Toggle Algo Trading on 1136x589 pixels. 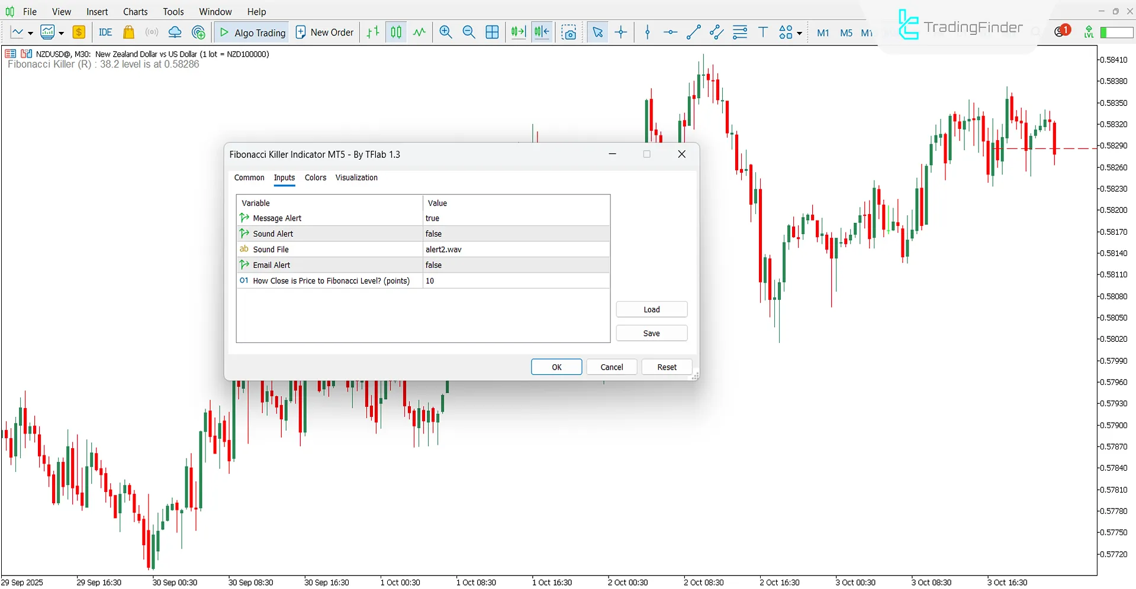[251, 32]
